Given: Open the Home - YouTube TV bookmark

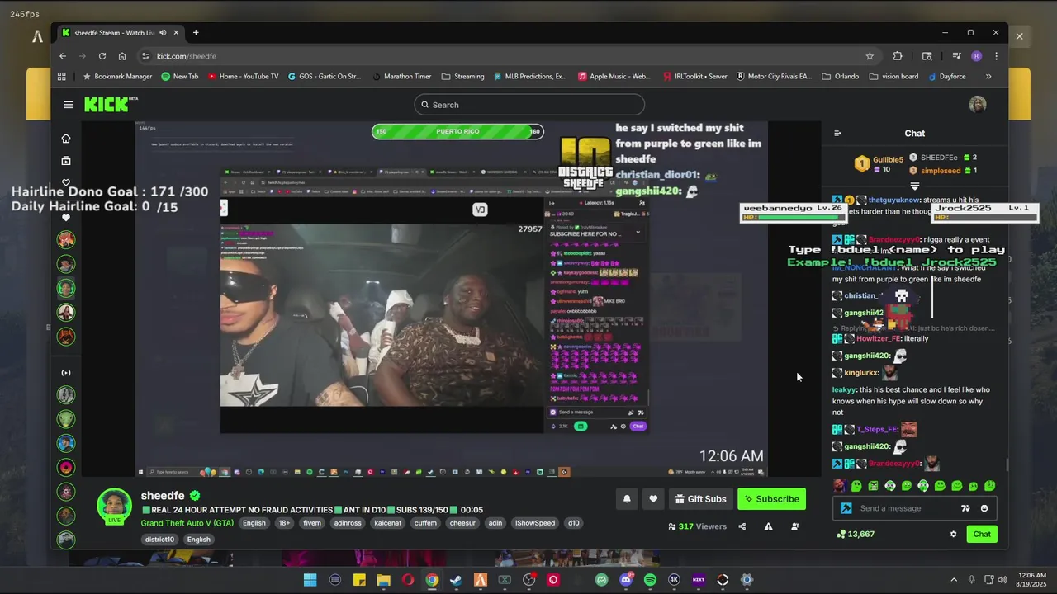Looking at the screenshot, I should coord(243,77).
